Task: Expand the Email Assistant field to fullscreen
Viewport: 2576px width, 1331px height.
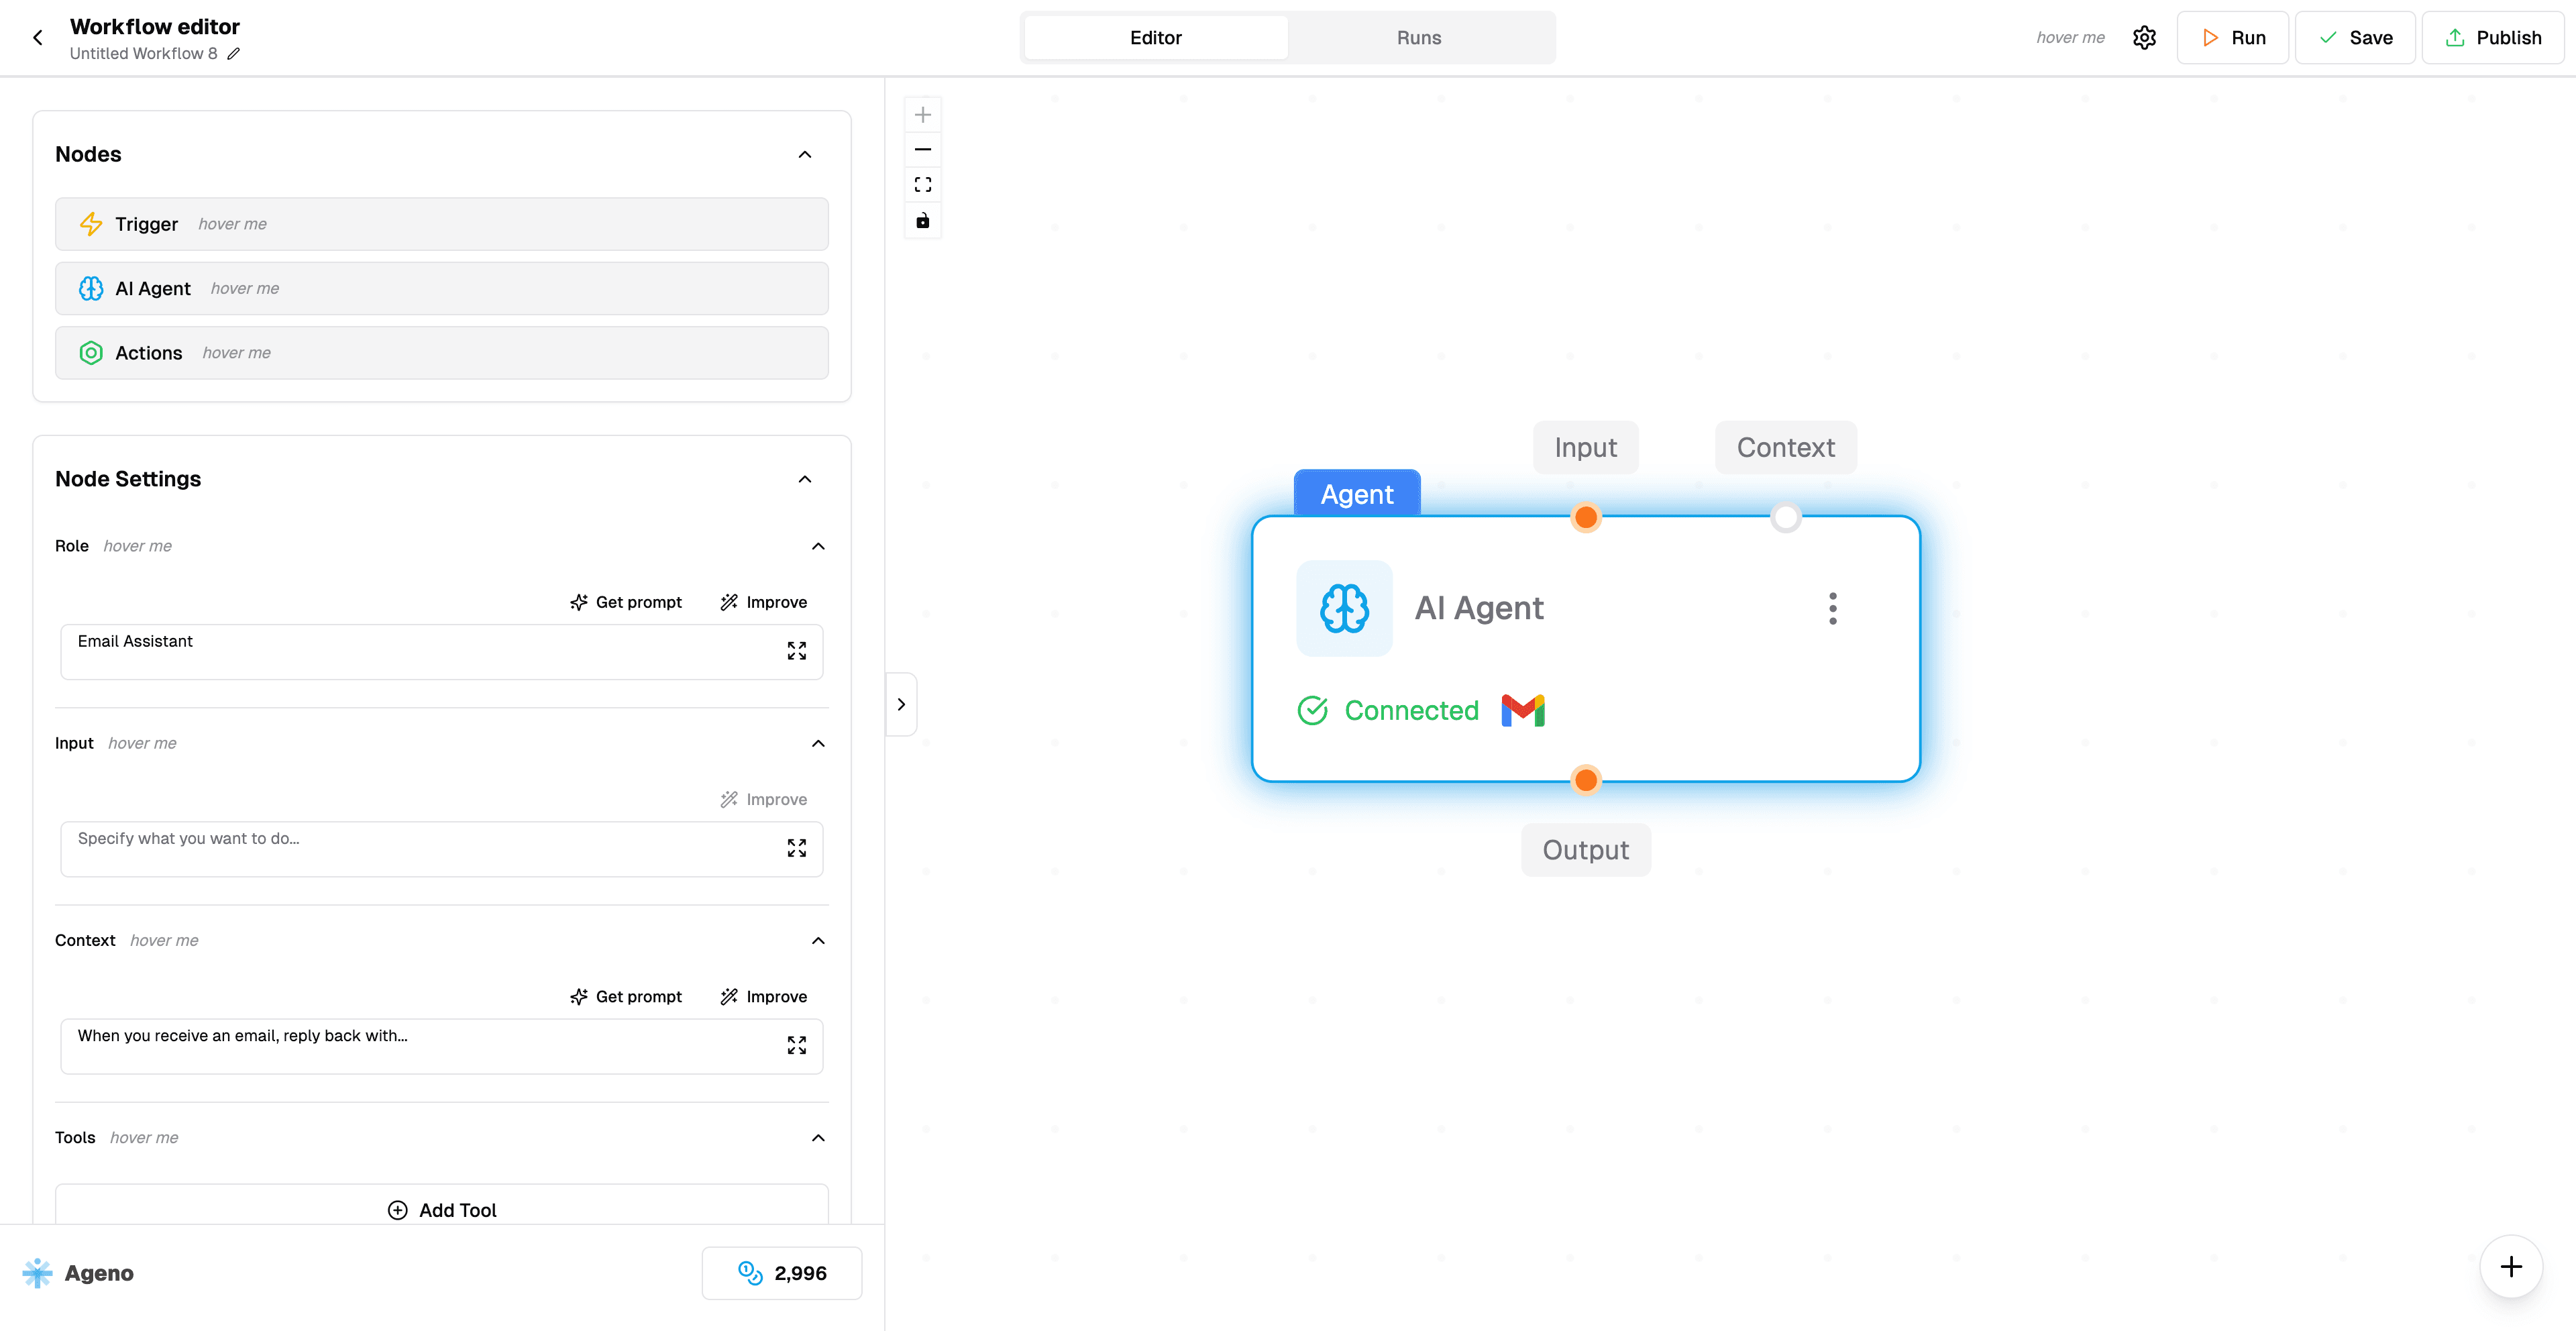Action: [x=796, y=651]
